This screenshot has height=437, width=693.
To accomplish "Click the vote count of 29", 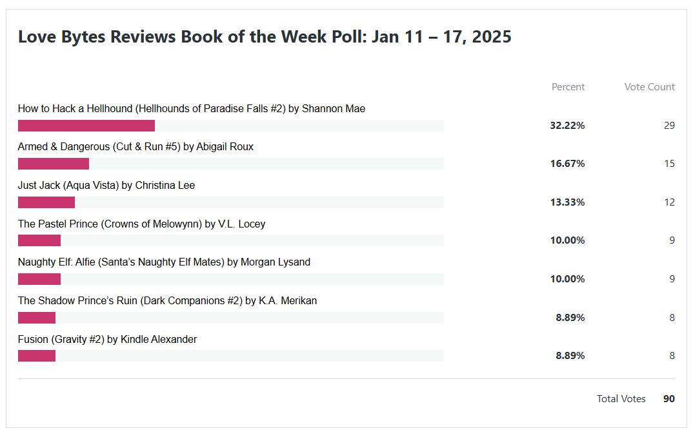I will coord(669,126).
